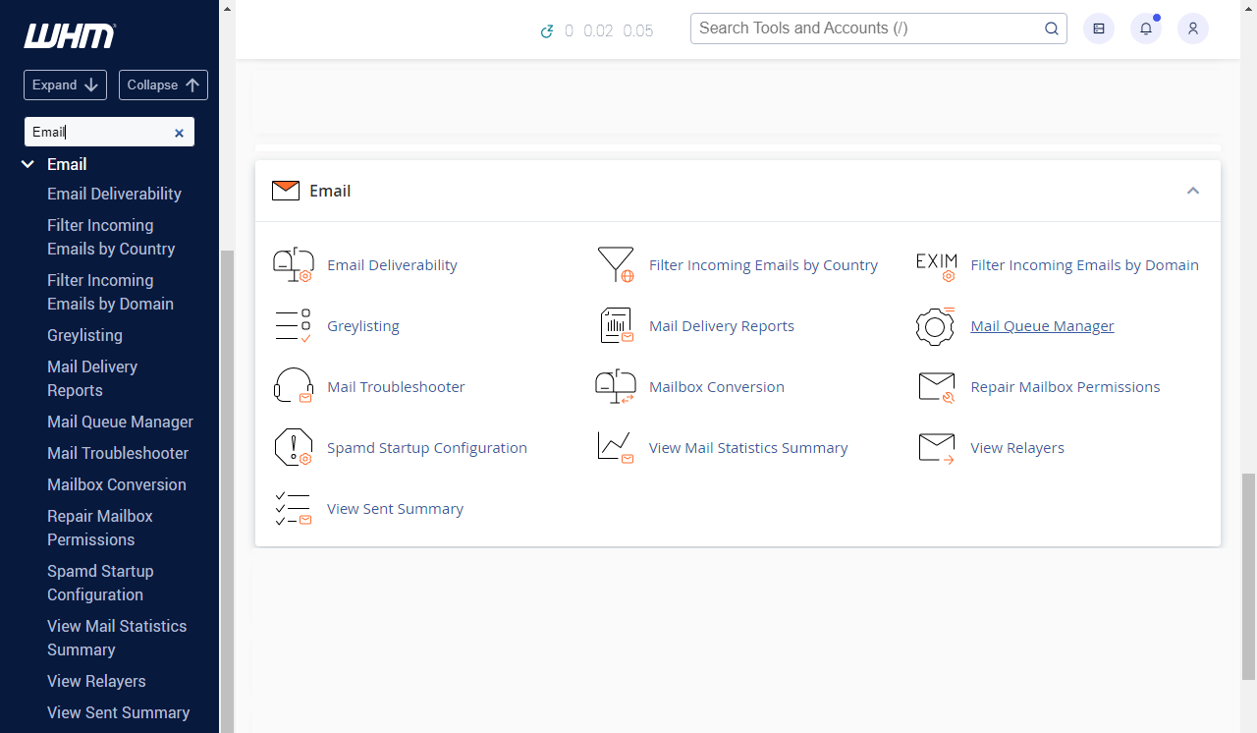1257x733 pixels.
Task: Click the Mail Troubleshooter headset icon
Action: [293, 387]
